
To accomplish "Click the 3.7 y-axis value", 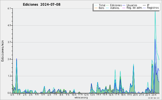I will click(9, 42).
